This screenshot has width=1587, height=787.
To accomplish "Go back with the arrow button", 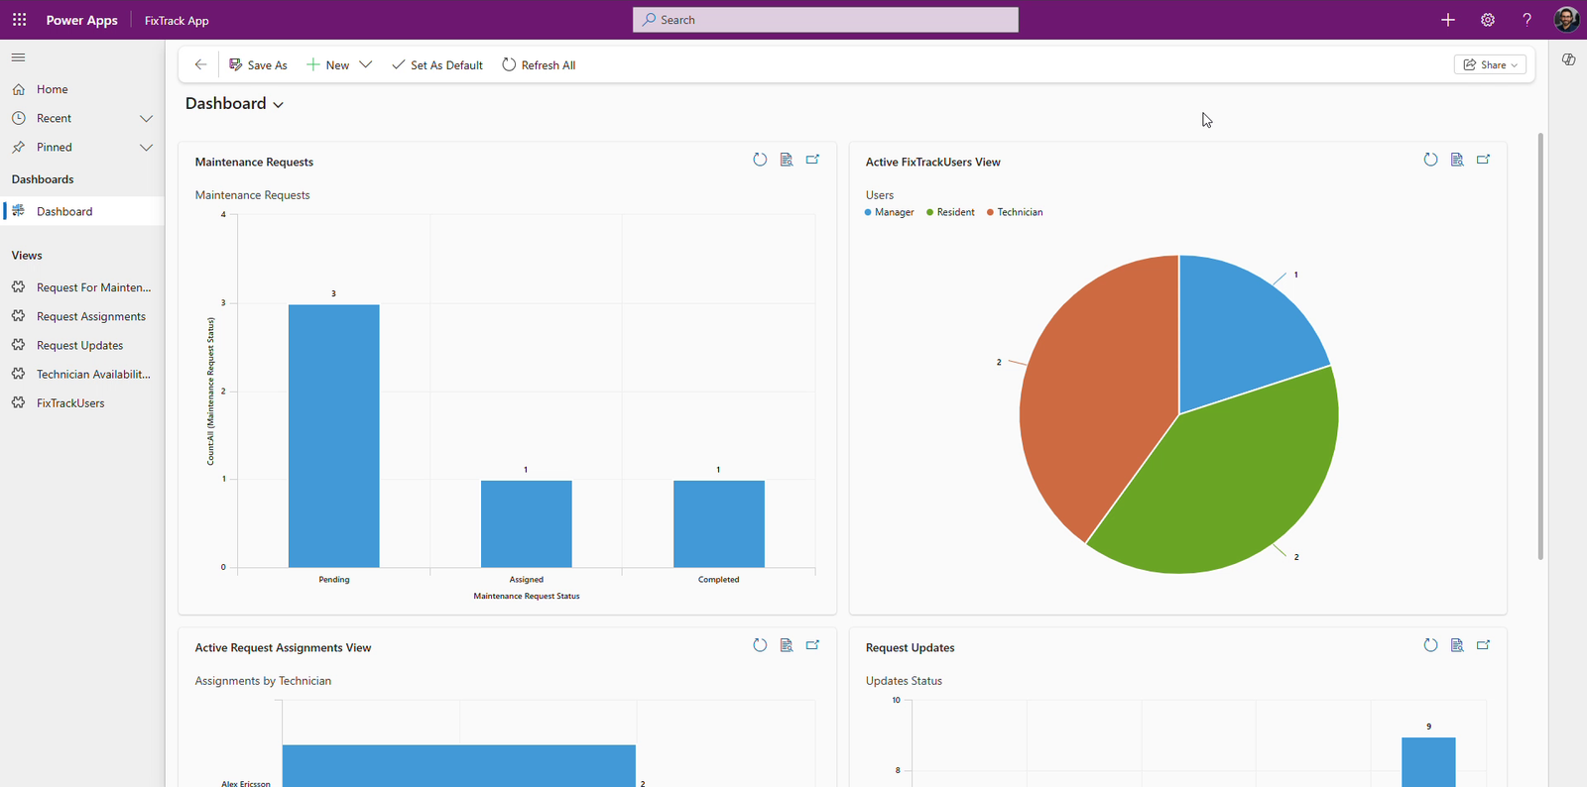I will click(200, 64).
